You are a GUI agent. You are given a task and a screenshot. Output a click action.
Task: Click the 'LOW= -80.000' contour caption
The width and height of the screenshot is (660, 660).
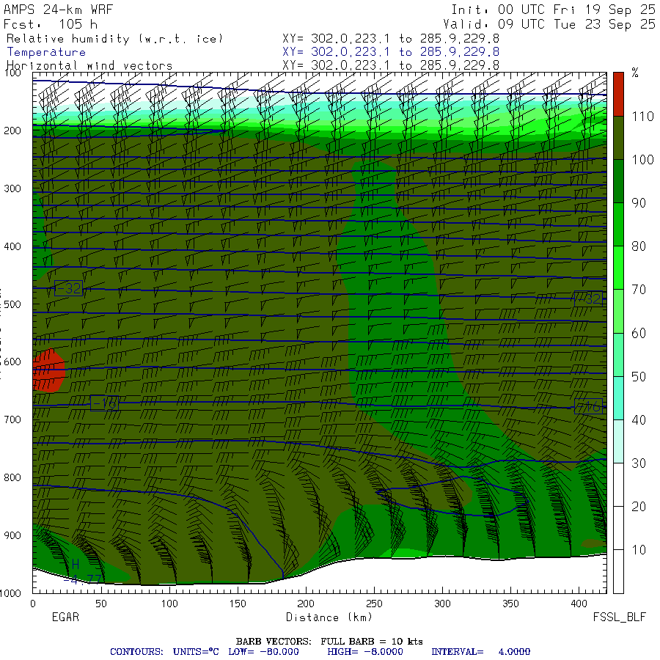pos(263,652)
